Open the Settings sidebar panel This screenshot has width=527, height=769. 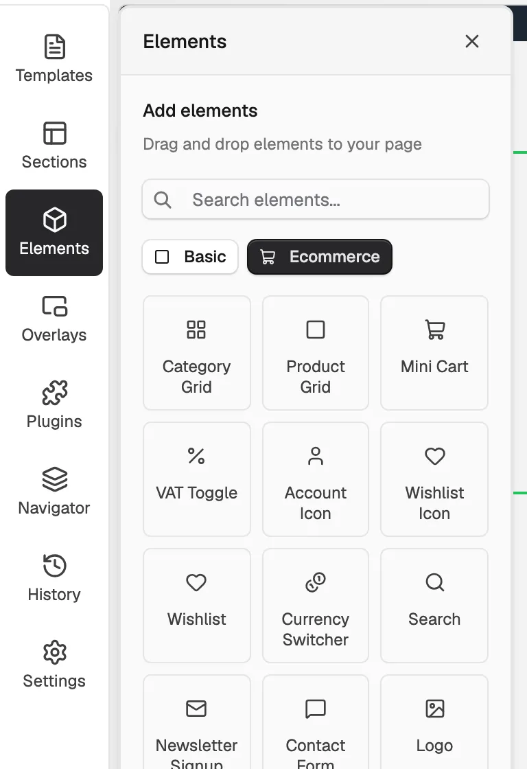pos(54,665)
